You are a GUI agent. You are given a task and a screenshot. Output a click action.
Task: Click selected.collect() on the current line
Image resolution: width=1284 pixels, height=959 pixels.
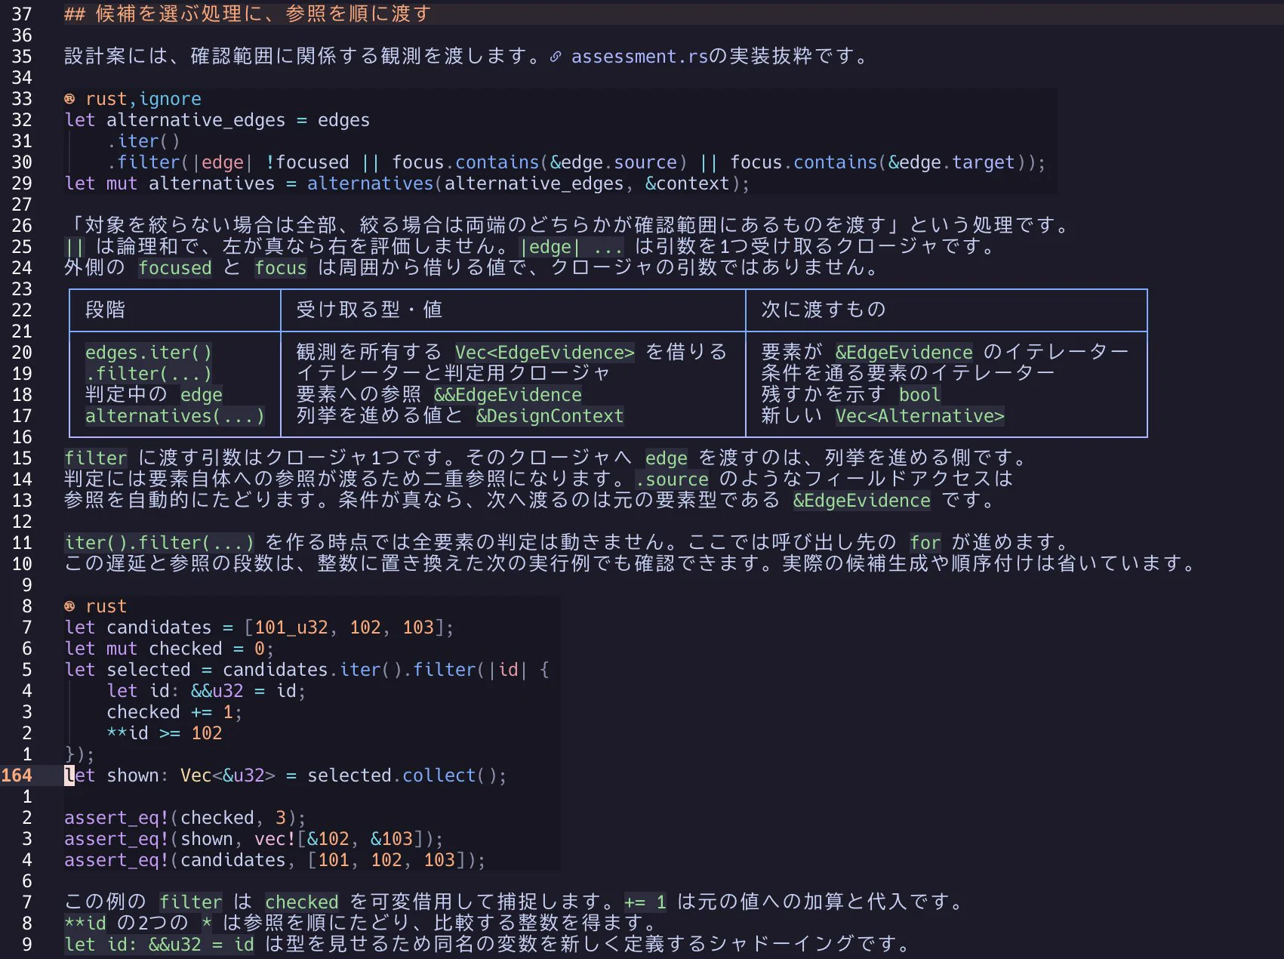point(407,776)
